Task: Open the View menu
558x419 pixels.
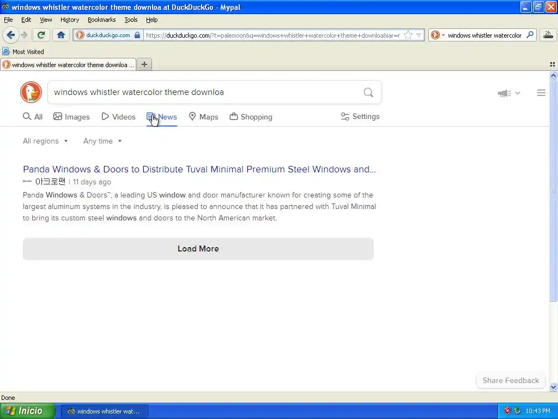Action: (46, 20)
